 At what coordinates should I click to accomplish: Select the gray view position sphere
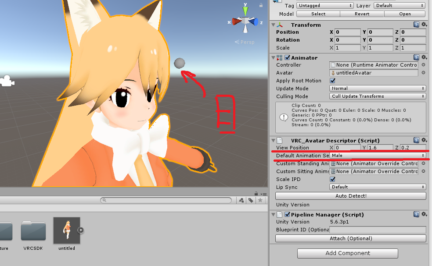[x=180, y=63]
